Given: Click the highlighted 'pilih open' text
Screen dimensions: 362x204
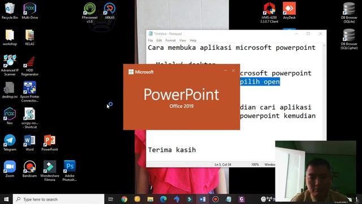Looking at the screenshot, I should click(x=260, y=82).
